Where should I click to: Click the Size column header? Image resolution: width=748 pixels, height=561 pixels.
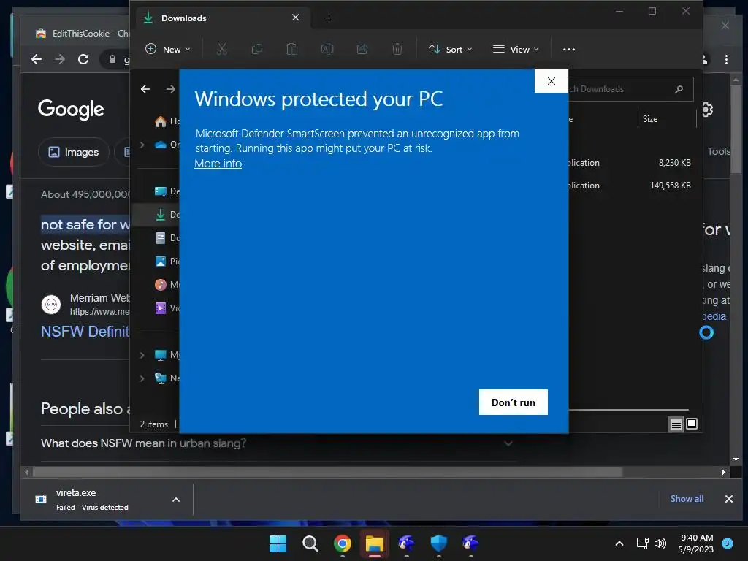coord(666,119)
